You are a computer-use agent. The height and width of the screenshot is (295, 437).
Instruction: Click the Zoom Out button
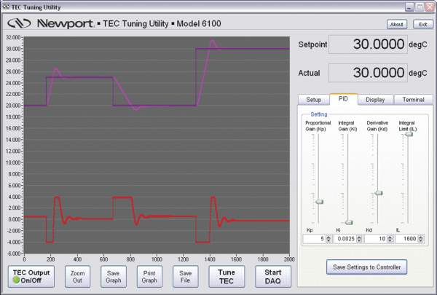pyautogui.click(x=76, y=277)
